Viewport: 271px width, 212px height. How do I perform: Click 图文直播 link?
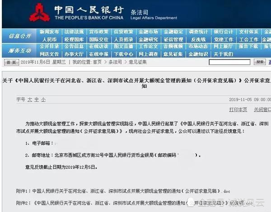(x=123, y=46)
